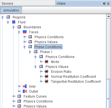Click the Tangential Restitution Coefficient icon

47,81
